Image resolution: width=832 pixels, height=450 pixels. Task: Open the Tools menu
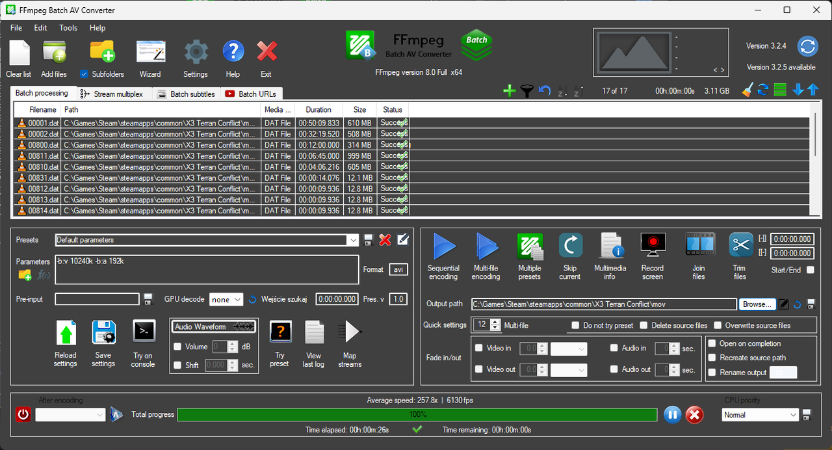(68, 28)
